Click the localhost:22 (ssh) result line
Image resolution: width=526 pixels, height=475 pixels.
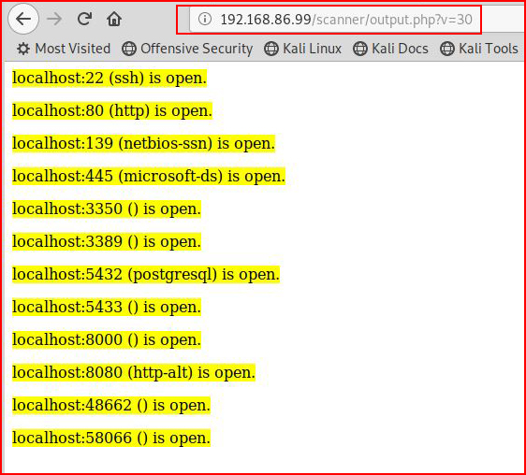coord(110,79)
